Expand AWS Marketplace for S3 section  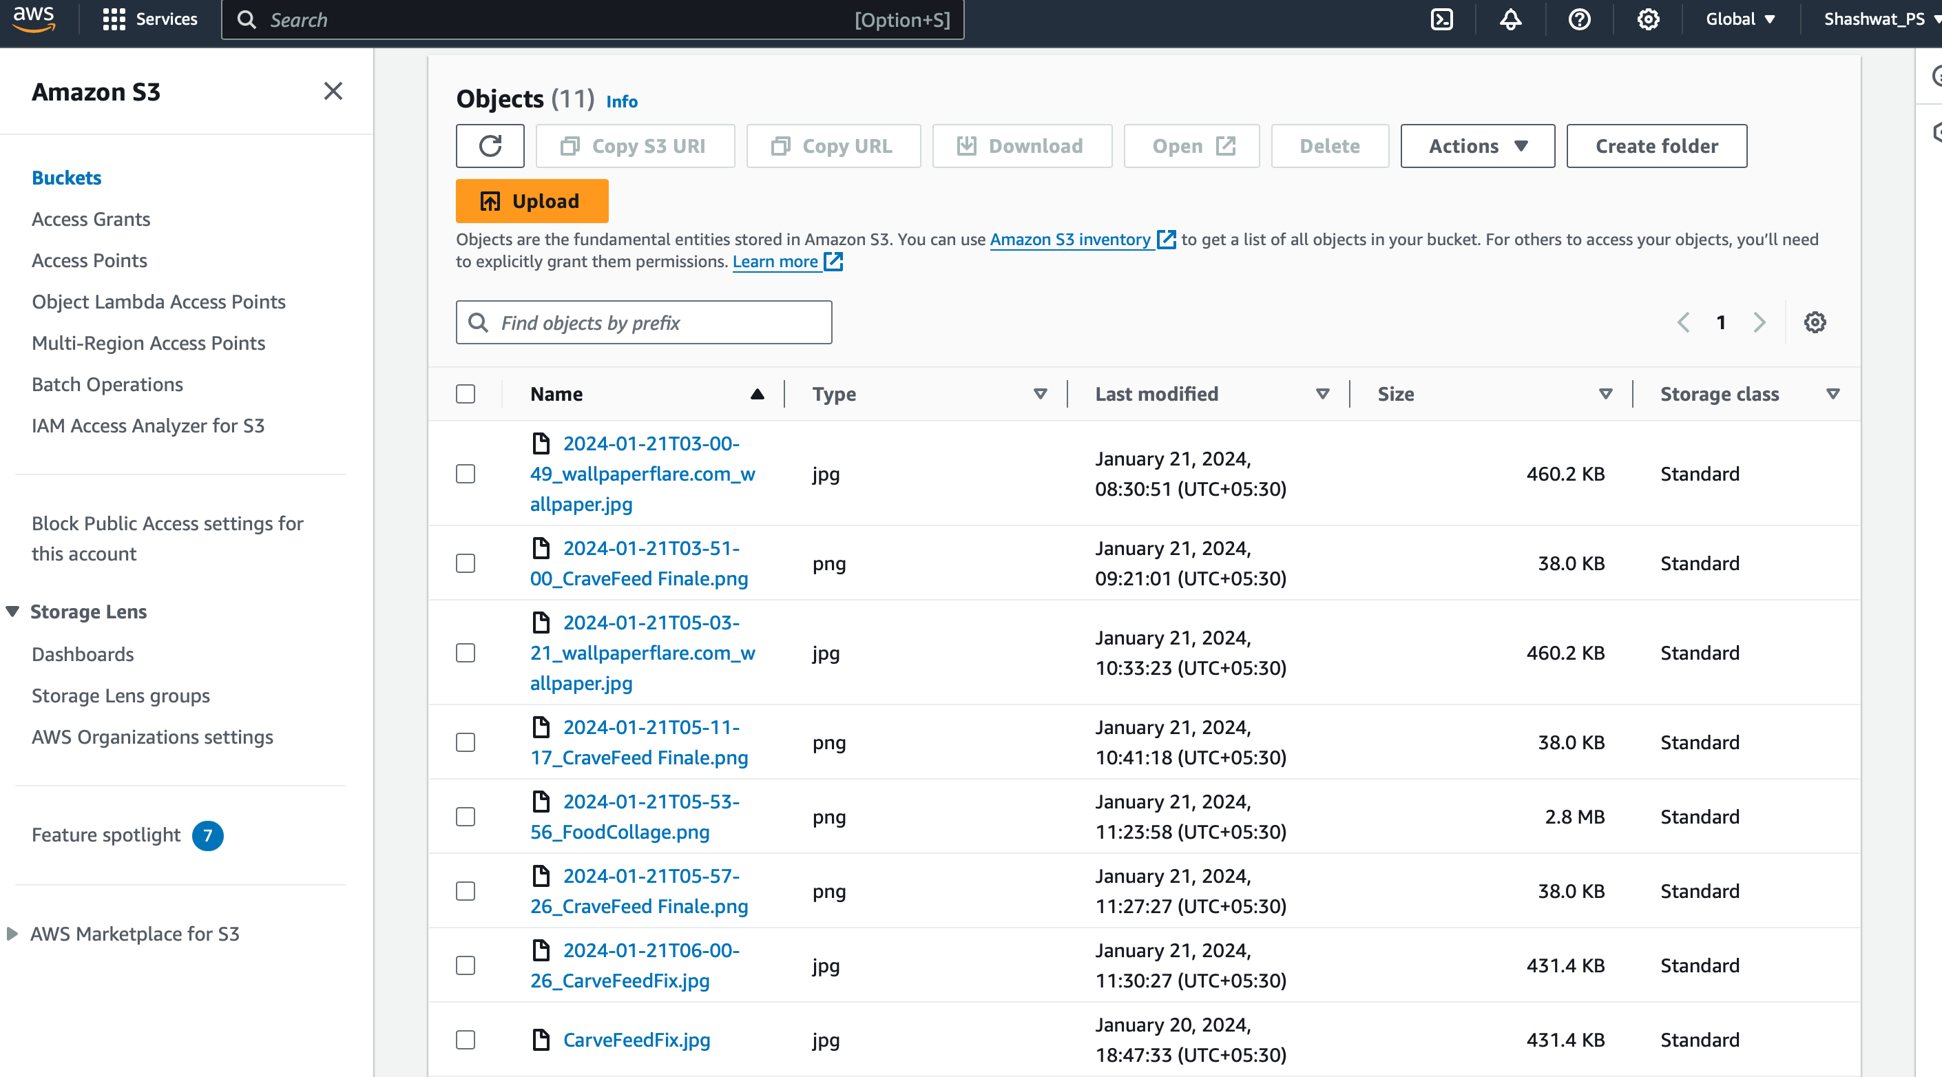13,934
